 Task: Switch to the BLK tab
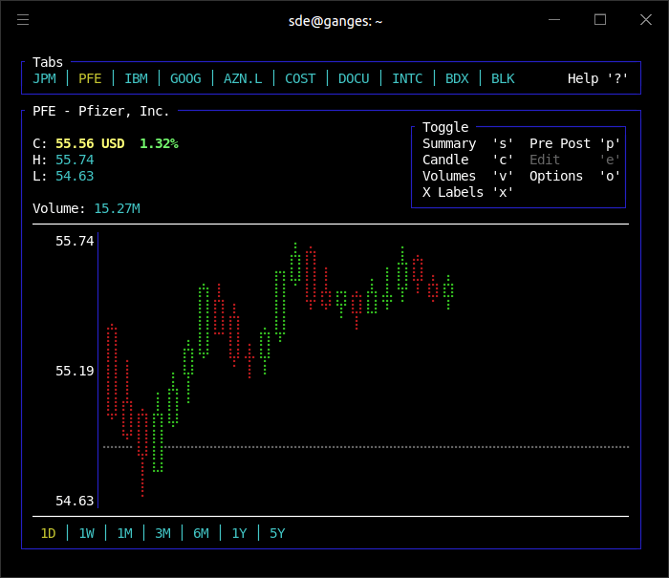pyautogui.click(x=503, y=79)
